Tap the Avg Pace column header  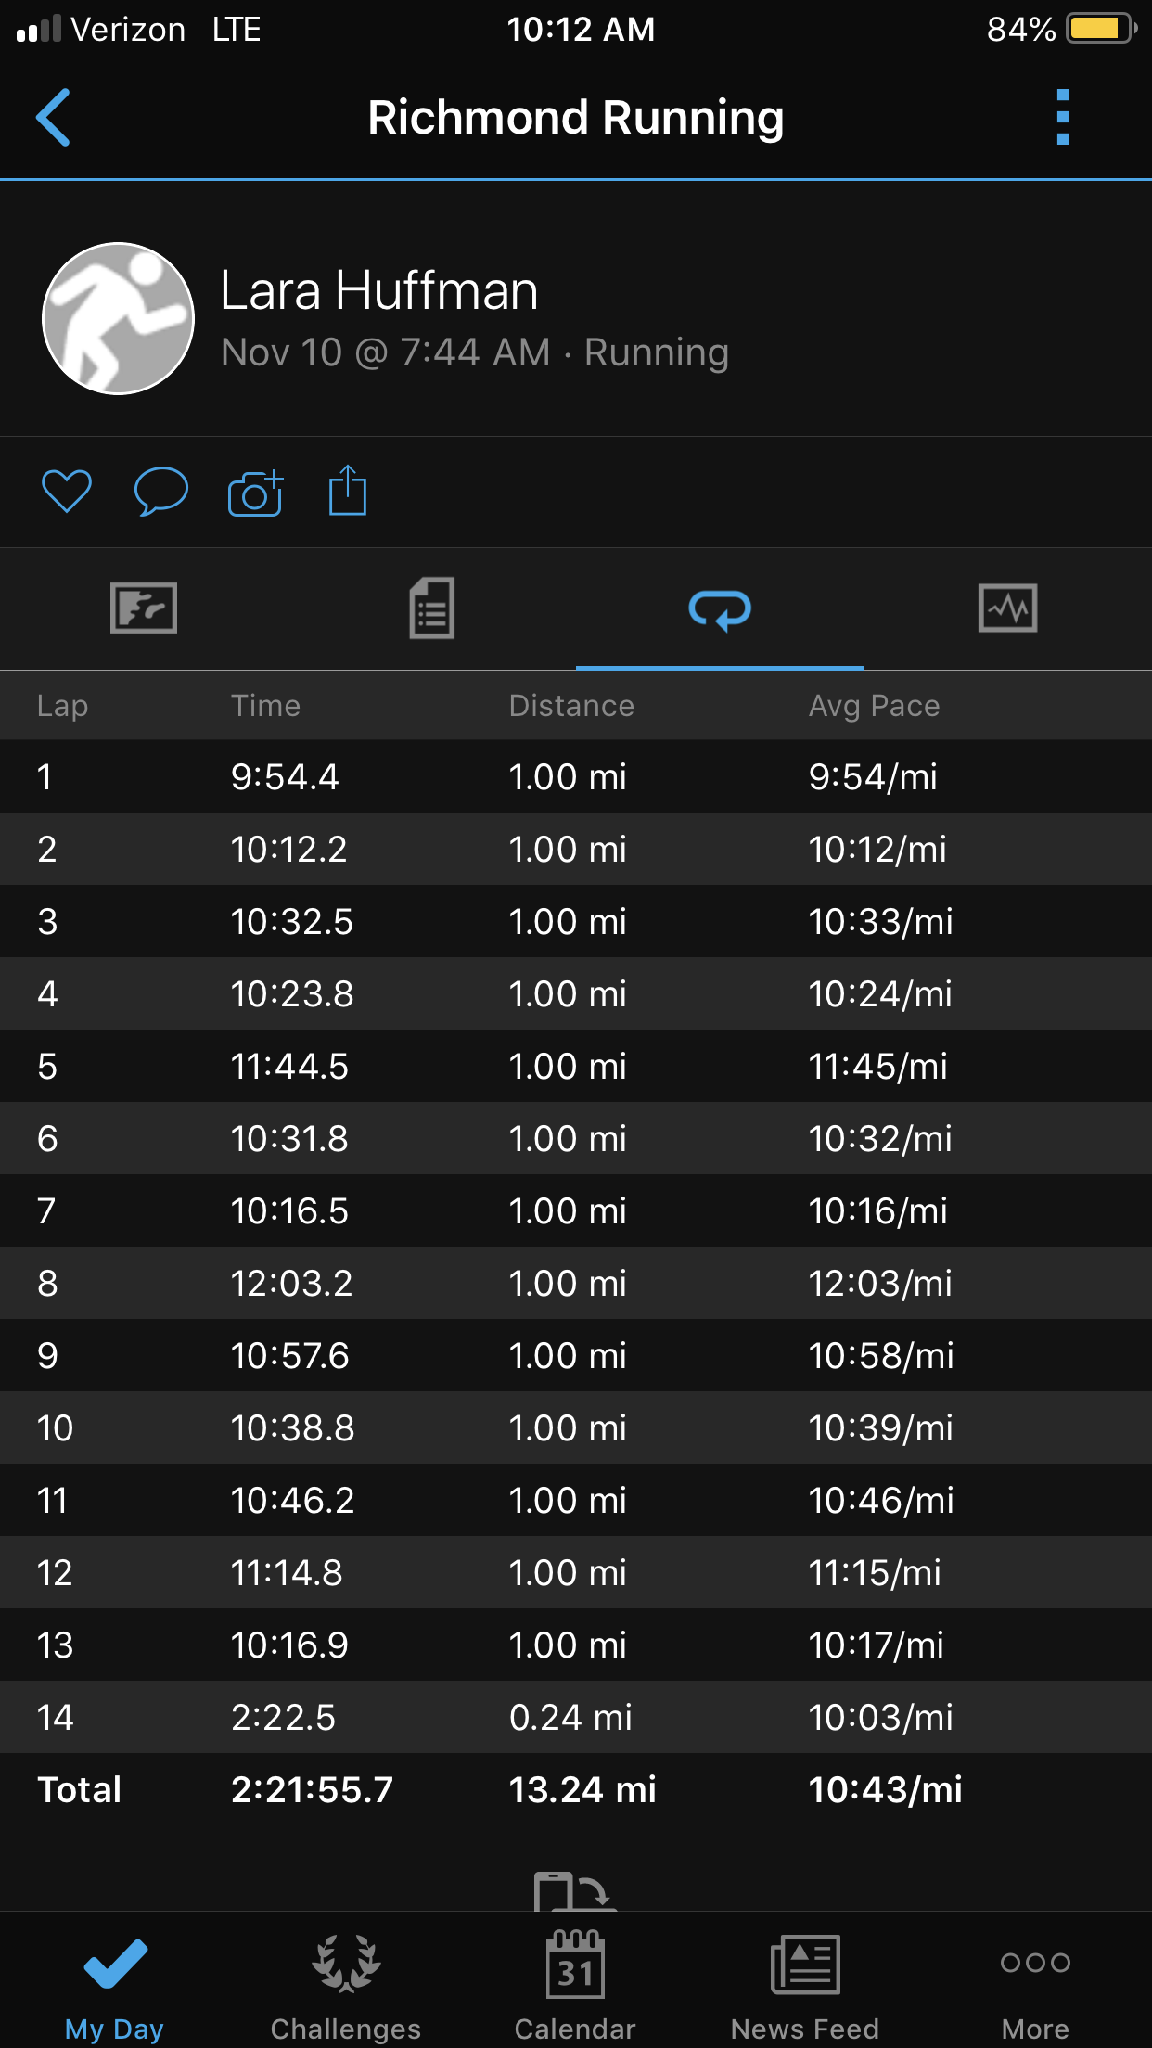(874, 706)
